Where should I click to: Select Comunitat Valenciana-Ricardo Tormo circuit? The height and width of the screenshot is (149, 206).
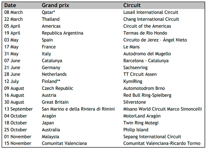coord(162,143)
